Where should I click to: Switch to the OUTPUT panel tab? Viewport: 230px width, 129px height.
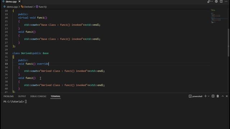click(x=22, y=96)
